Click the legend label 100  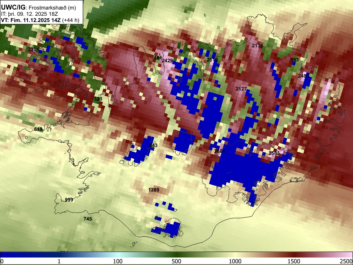point(118,261)
